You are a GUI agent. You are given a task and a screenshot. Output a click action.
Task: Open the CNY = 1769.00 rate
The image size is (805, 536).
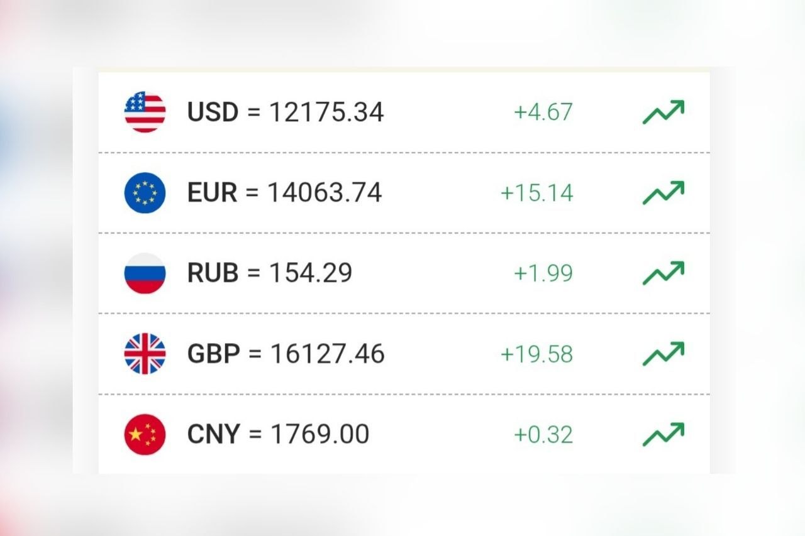[x=278, y=435]
